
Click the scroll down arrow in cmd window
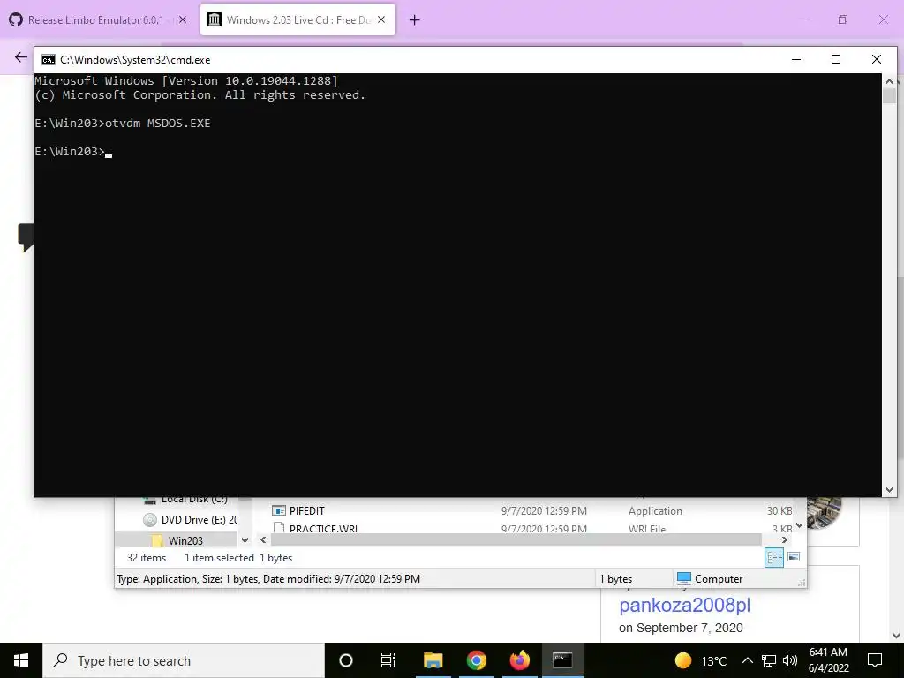pos(889,489)
